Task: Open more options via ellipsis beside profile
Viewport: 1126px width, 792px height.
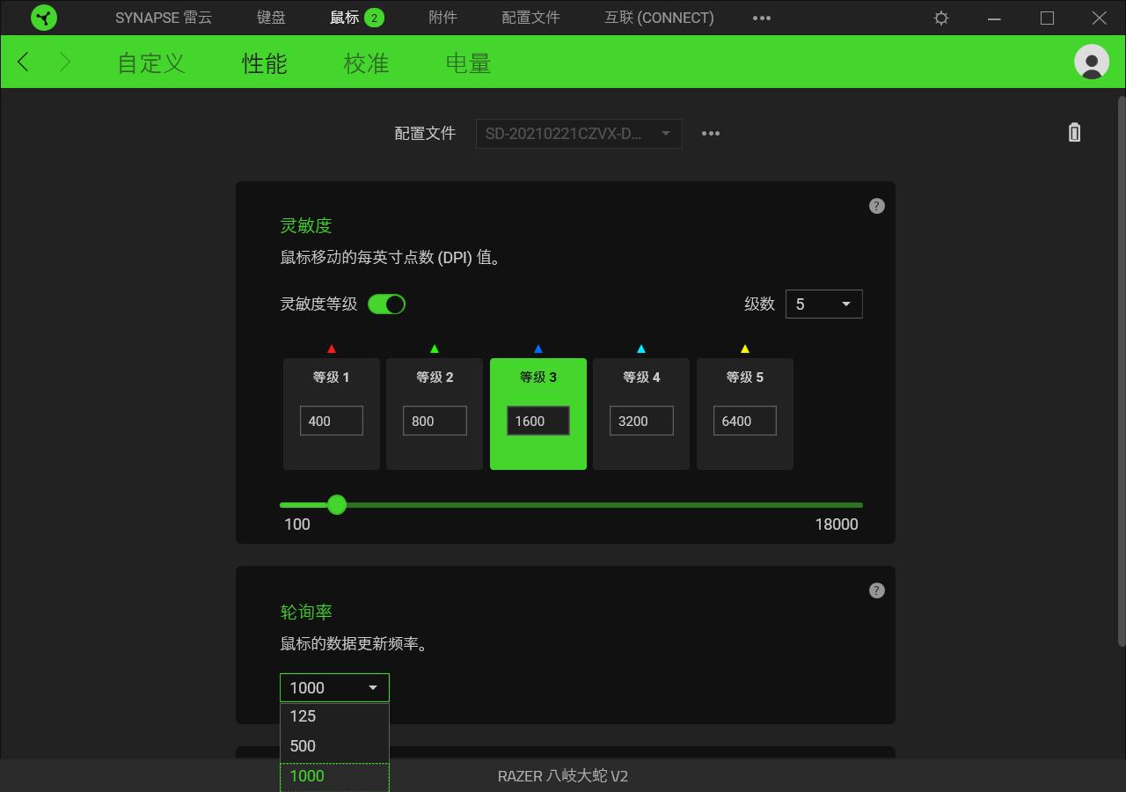Action: click(x=710, y=133)
